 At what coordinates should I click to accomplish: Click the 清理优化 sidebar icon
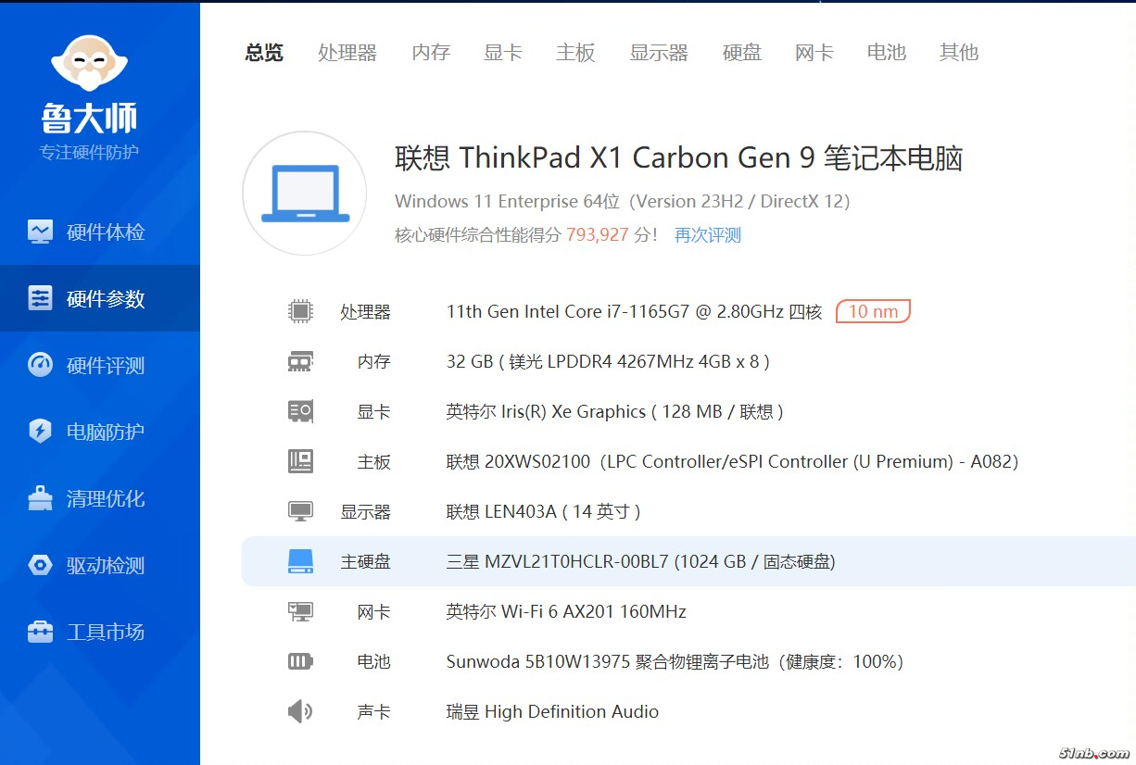[x=41, y=498]
